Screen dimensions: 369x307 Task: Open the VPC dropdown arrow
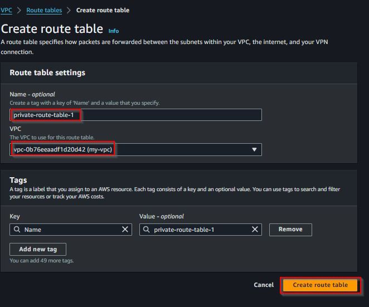pyautogui.click(x=254, y=150)
